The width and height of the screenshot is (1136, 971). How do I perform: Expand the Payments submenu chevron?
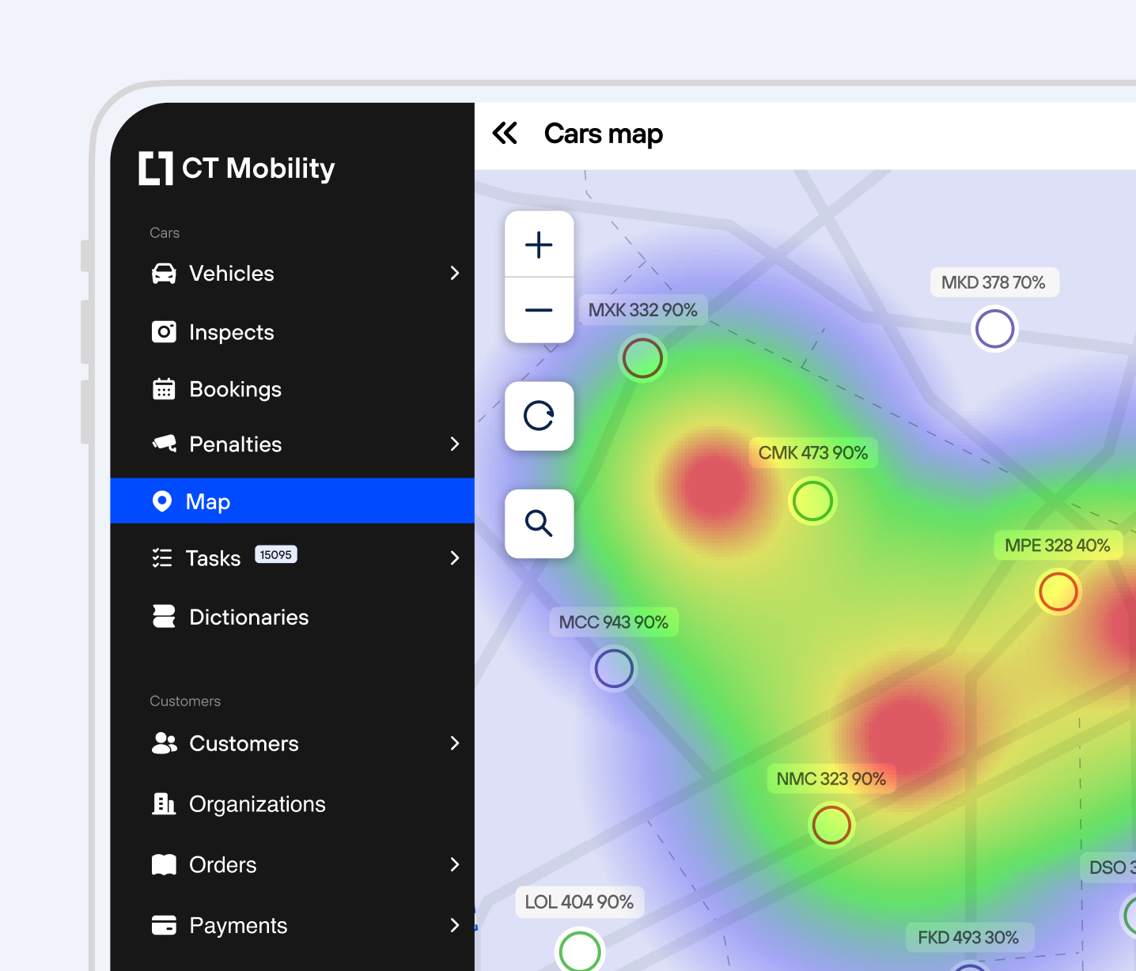pyautogui.click(x=455, y=925)
